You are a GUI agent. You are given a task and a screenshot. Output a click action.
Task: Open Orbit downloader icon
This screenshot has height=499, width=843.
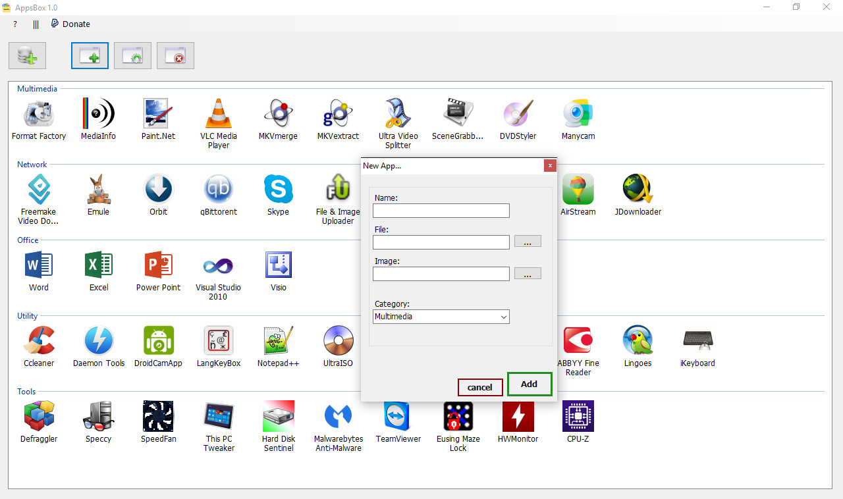coord(158,190)
